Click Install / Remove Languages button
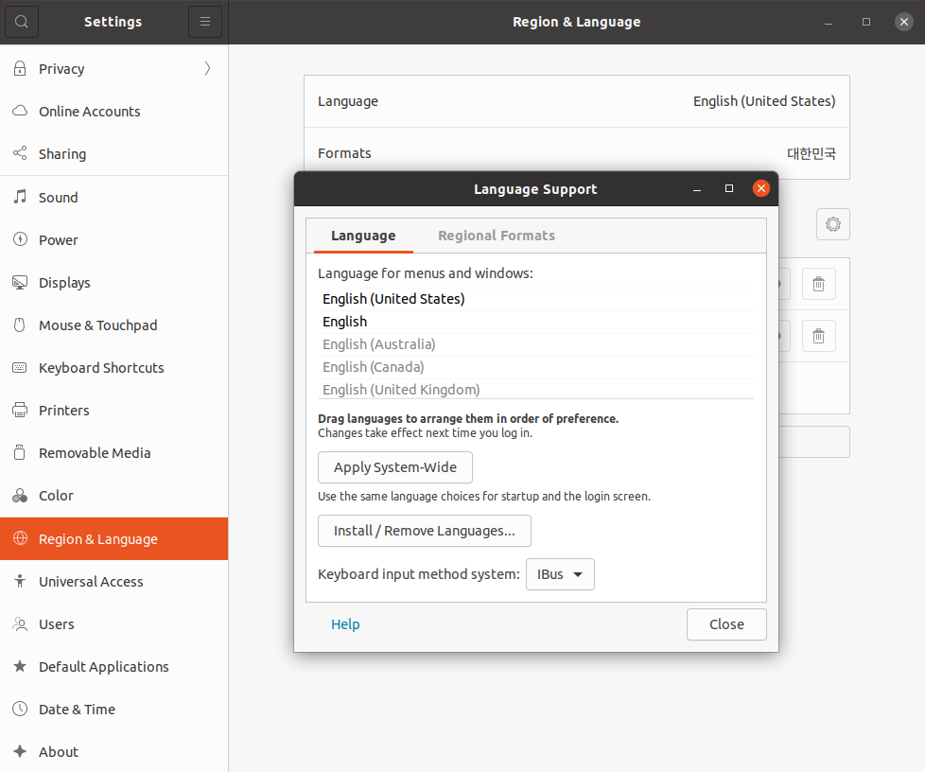 (x=424, y=531)
